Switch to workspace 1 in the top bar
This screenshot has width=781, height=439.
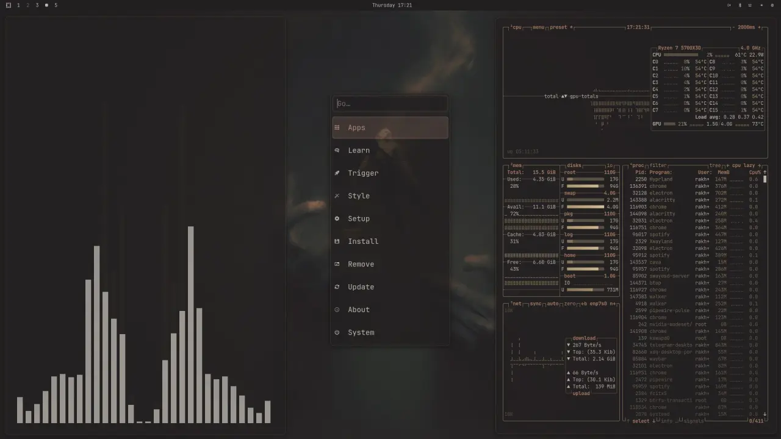[x=18, y=5]
